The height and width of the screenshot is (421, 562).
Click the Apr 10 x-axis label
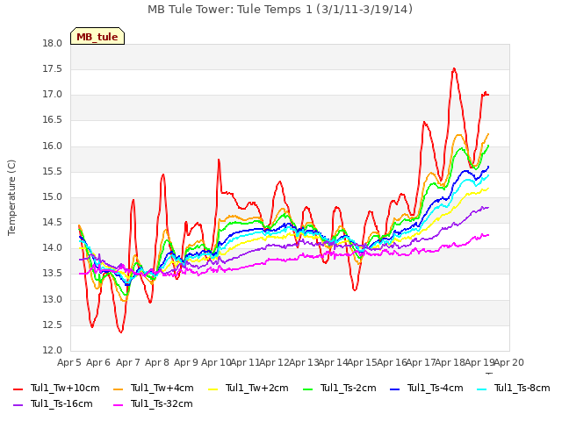216,363
